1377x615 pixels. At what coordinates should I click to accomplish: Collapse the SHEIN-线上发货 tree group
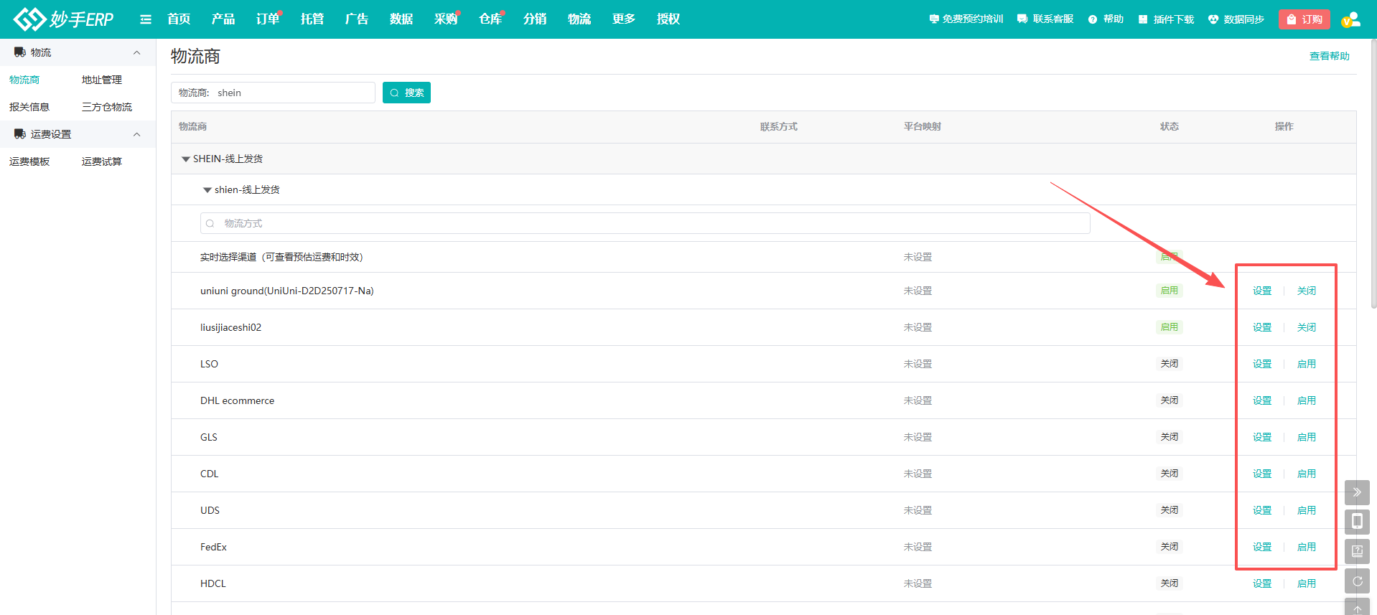186,159
